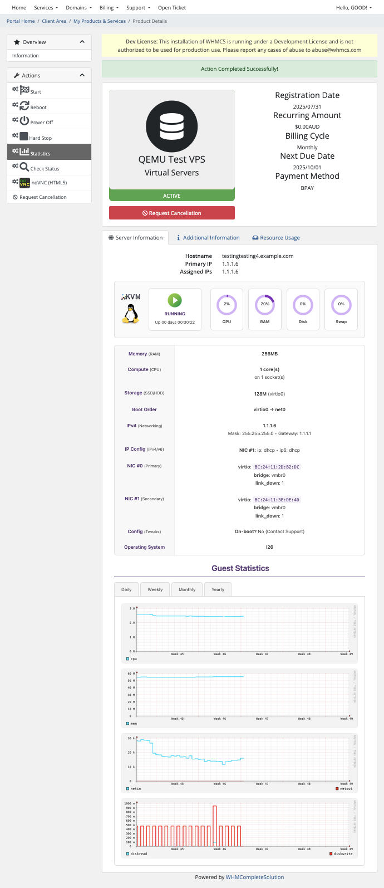Click the Reboot circular arrows icon
This screenshot has height=888, width=384.
pos(24,106)
